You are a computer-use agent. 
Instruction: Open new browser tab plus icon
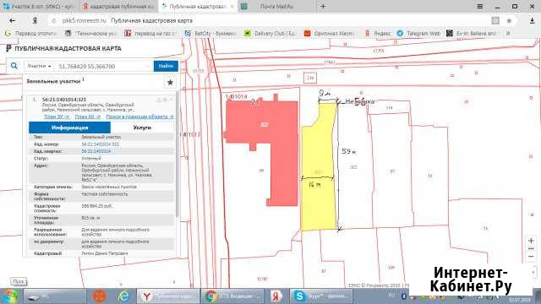pos(323,6)
